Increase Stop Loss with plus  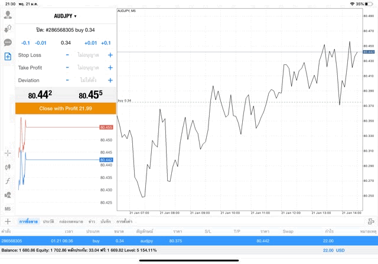(x=110, y=55)
